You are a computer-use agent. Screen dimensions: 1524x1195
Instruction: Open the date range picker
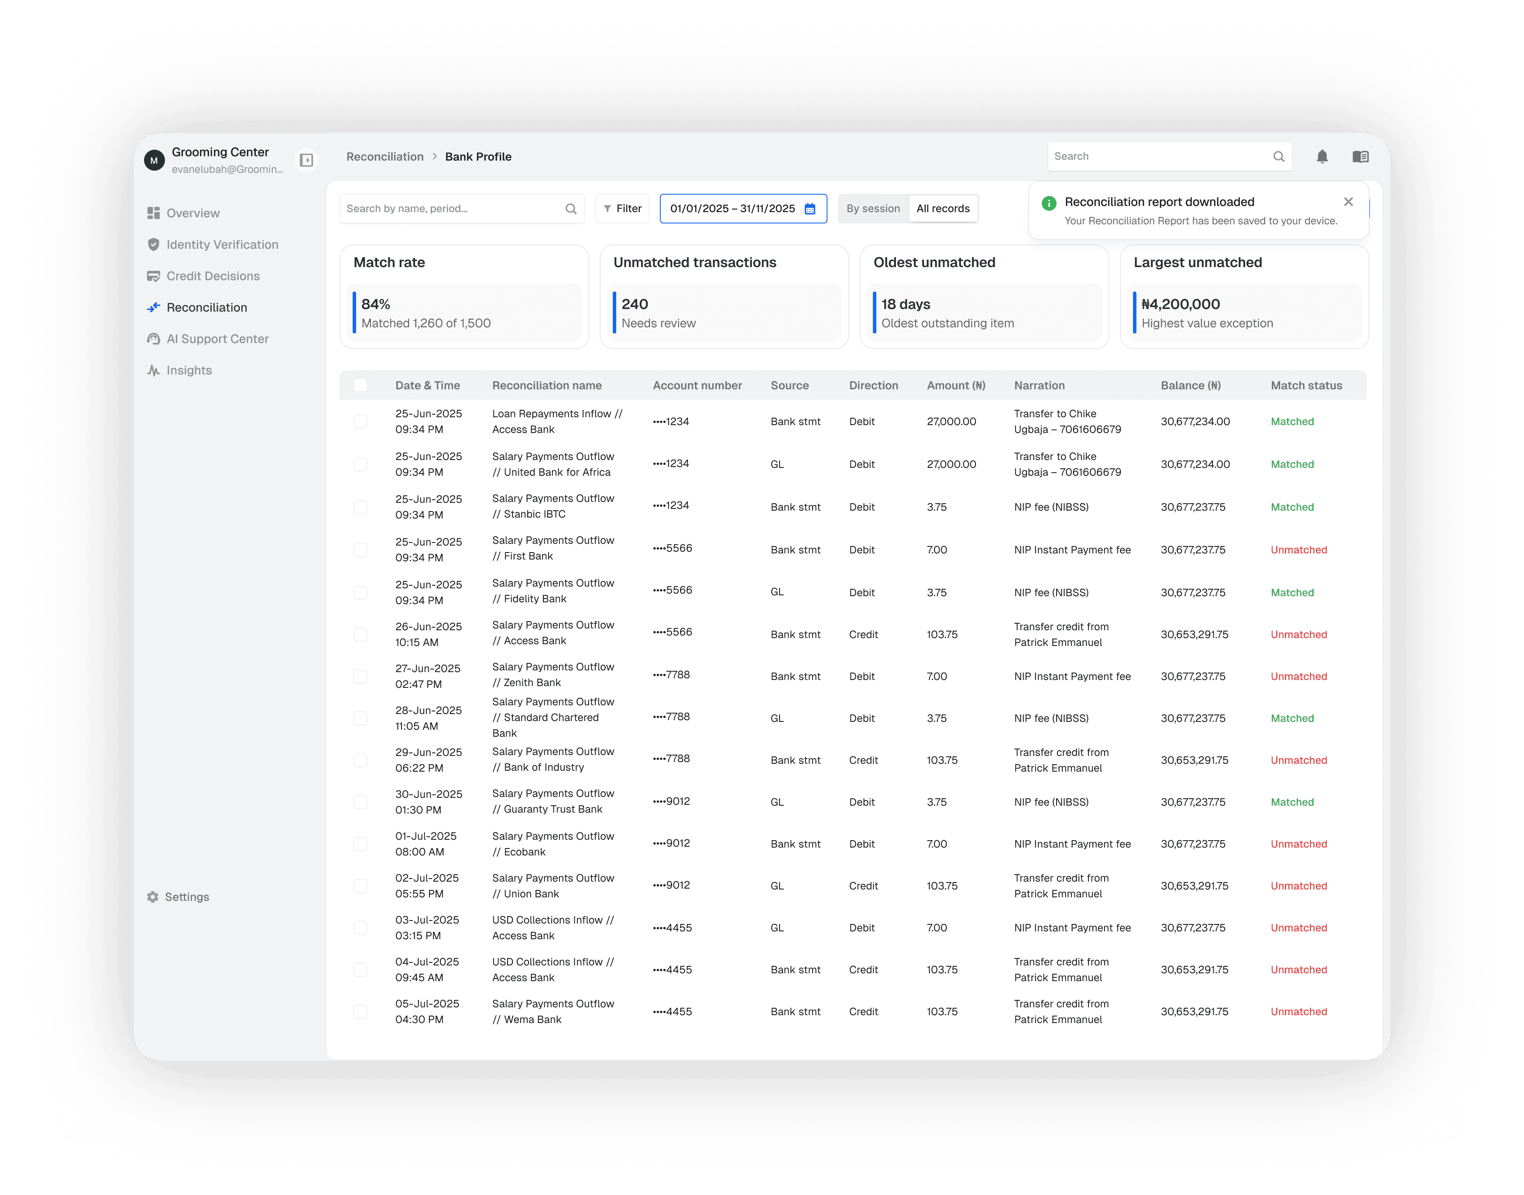pos(732,209)
